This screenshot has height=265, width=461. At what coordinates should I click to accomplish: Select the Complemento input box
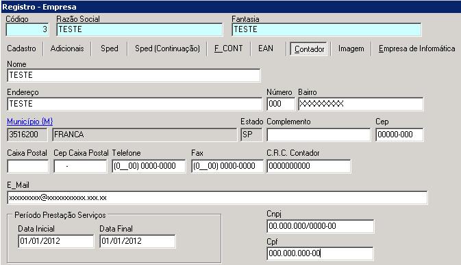point(319,135)
